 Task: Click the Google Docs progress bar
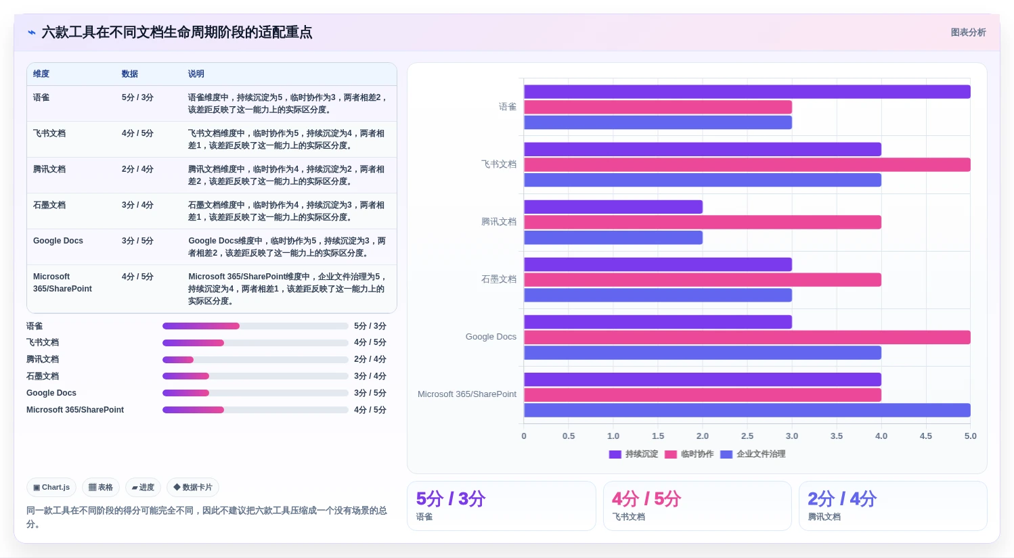click(x=255, y=393)
